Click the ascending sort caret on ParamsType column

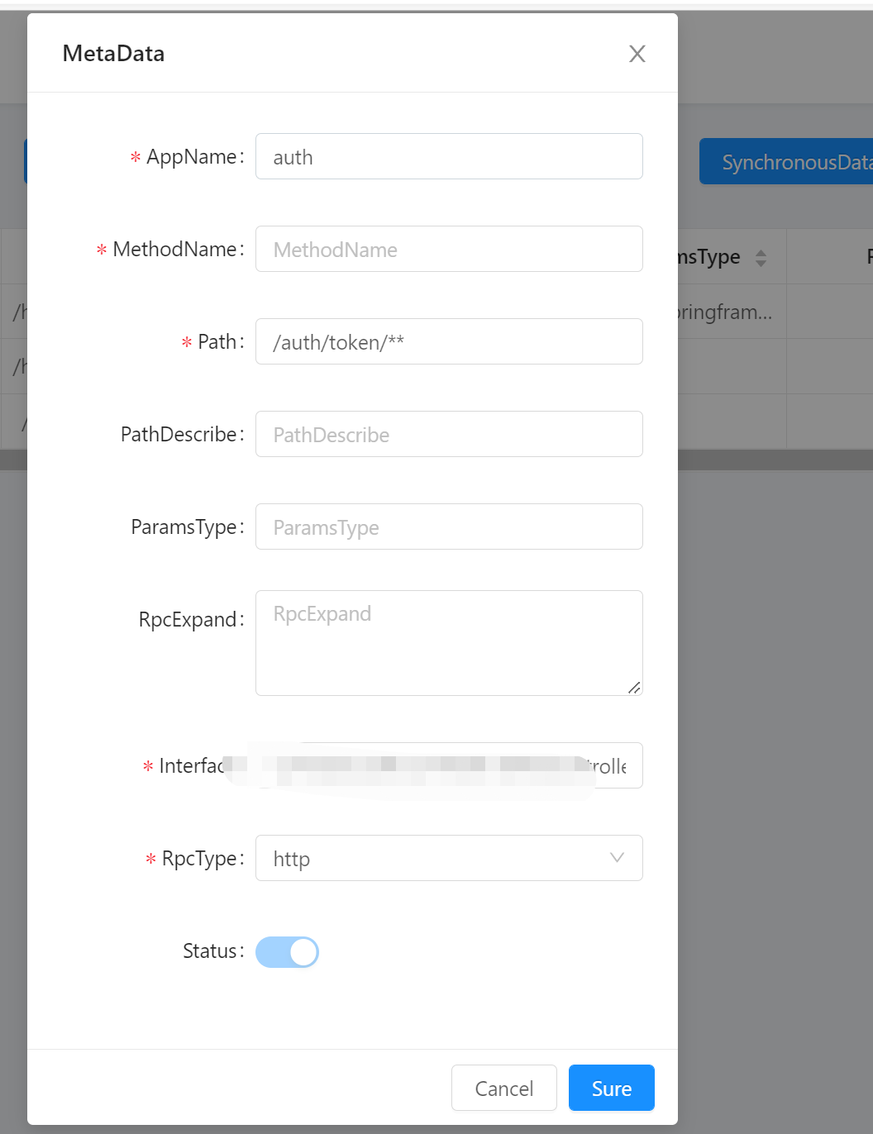tap(761, 250)
